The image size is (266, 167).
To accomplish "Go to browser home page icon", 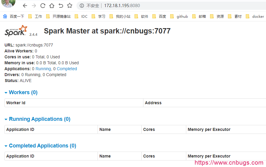I will click(52, 6).
